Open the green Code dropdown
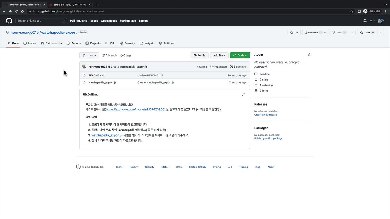The width and height of the screenshot is (390, 219). pyautogui.click(x=240, y=55)
